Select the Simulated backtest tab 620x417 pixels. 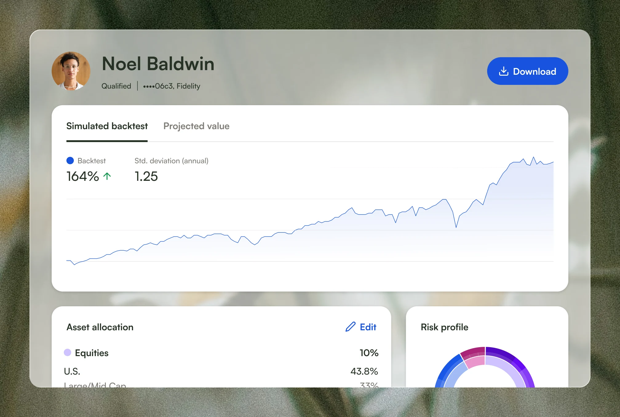pyautogui.click(x=107, y=126)
